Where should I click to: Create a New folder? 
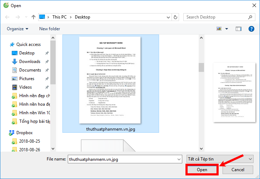[50, 29]
